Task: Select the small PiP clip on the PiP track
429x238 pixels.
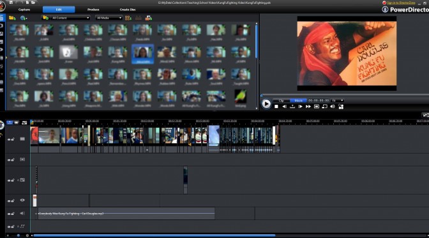Action: pyautogui.click(x=186, y=180)
